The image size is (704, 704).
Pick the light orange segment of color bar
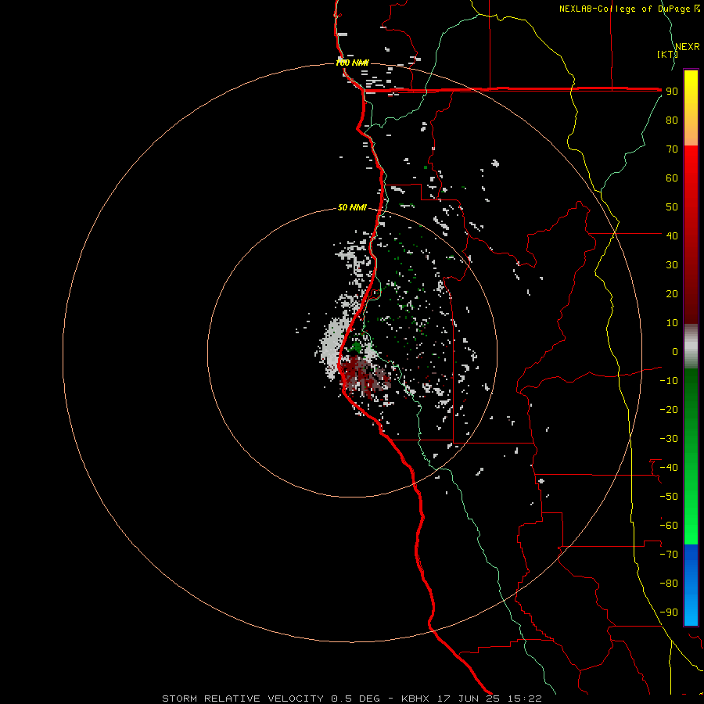[691, 135]
